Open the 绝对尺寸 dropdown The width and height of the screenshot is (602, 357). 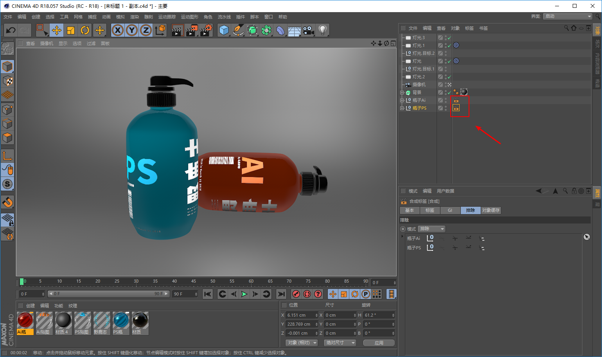click(340, 343)
